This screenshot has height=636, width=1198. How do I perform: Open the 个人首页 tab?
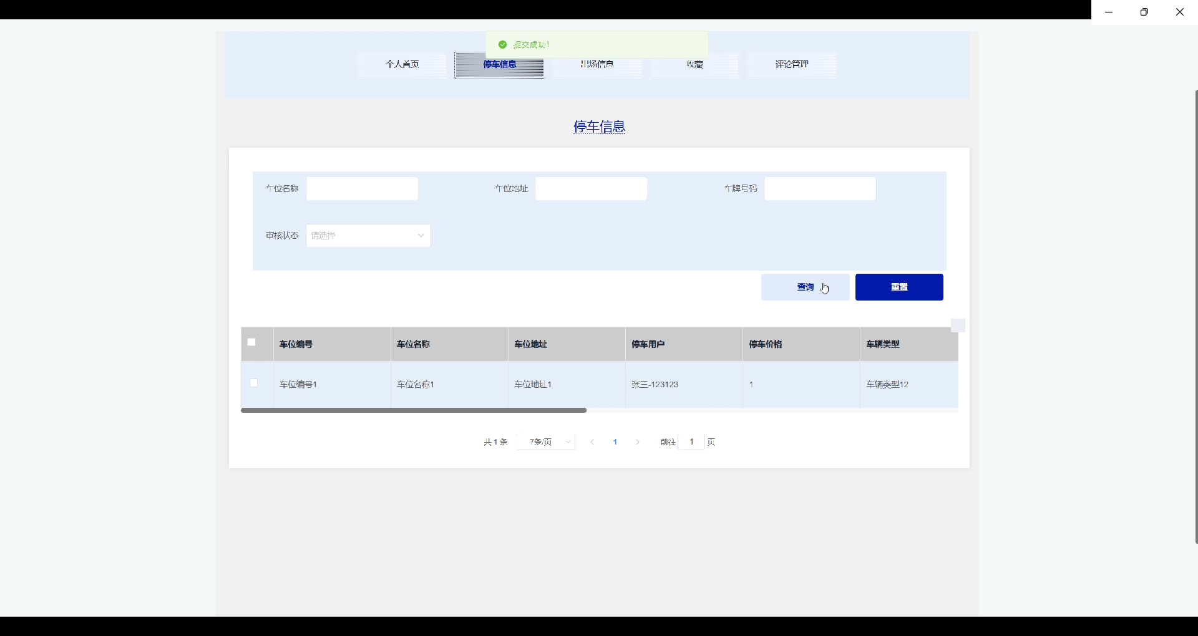pyautogui.click(x=402, y=65)
